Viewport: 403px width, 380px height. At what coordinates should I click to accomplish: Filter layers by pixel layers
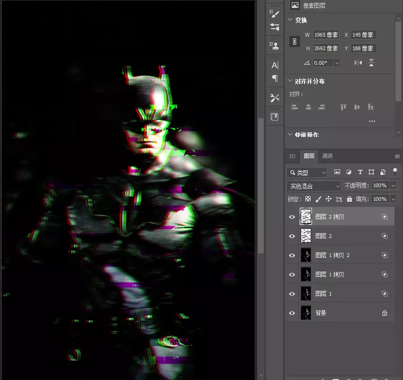pos(337,172)
